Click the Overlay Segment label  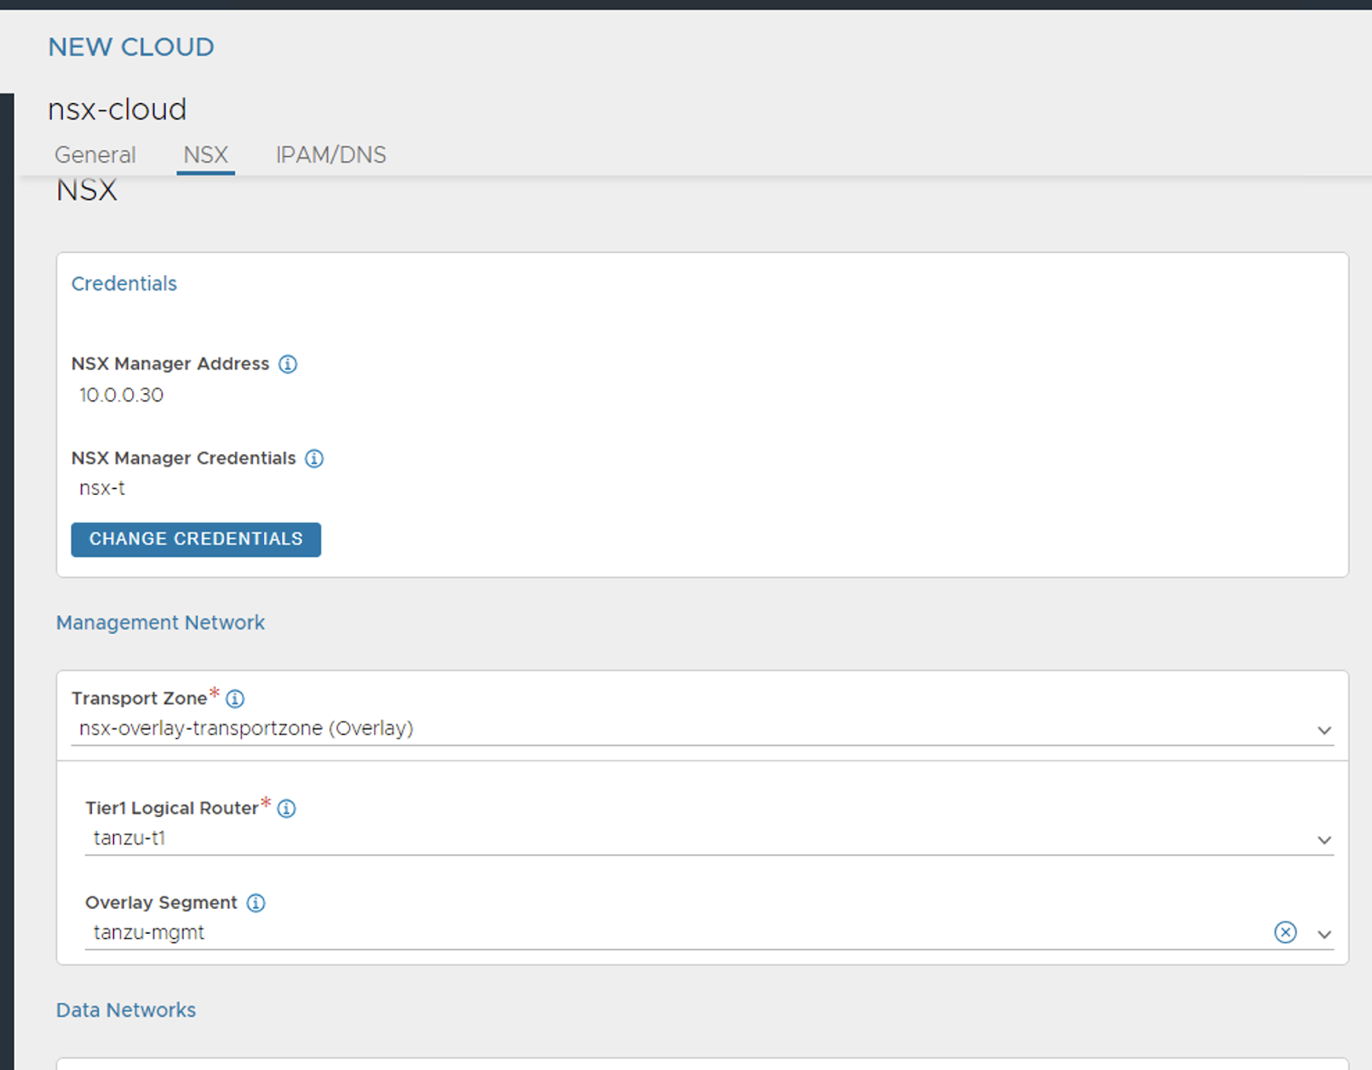click(x=161, y=903)
